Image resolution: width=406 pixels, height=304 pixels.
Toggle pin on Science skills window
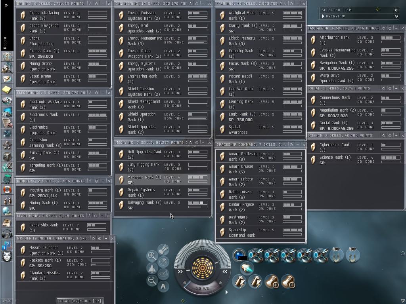click(x=383, y=135)
